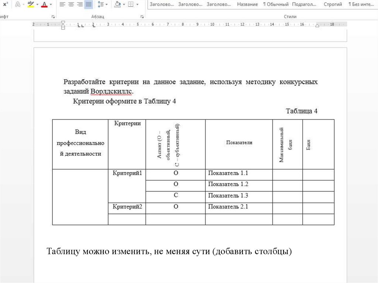This screenshot has width=378, height=283.
Task: Align text to the right
Action: [x=80, y=4]
